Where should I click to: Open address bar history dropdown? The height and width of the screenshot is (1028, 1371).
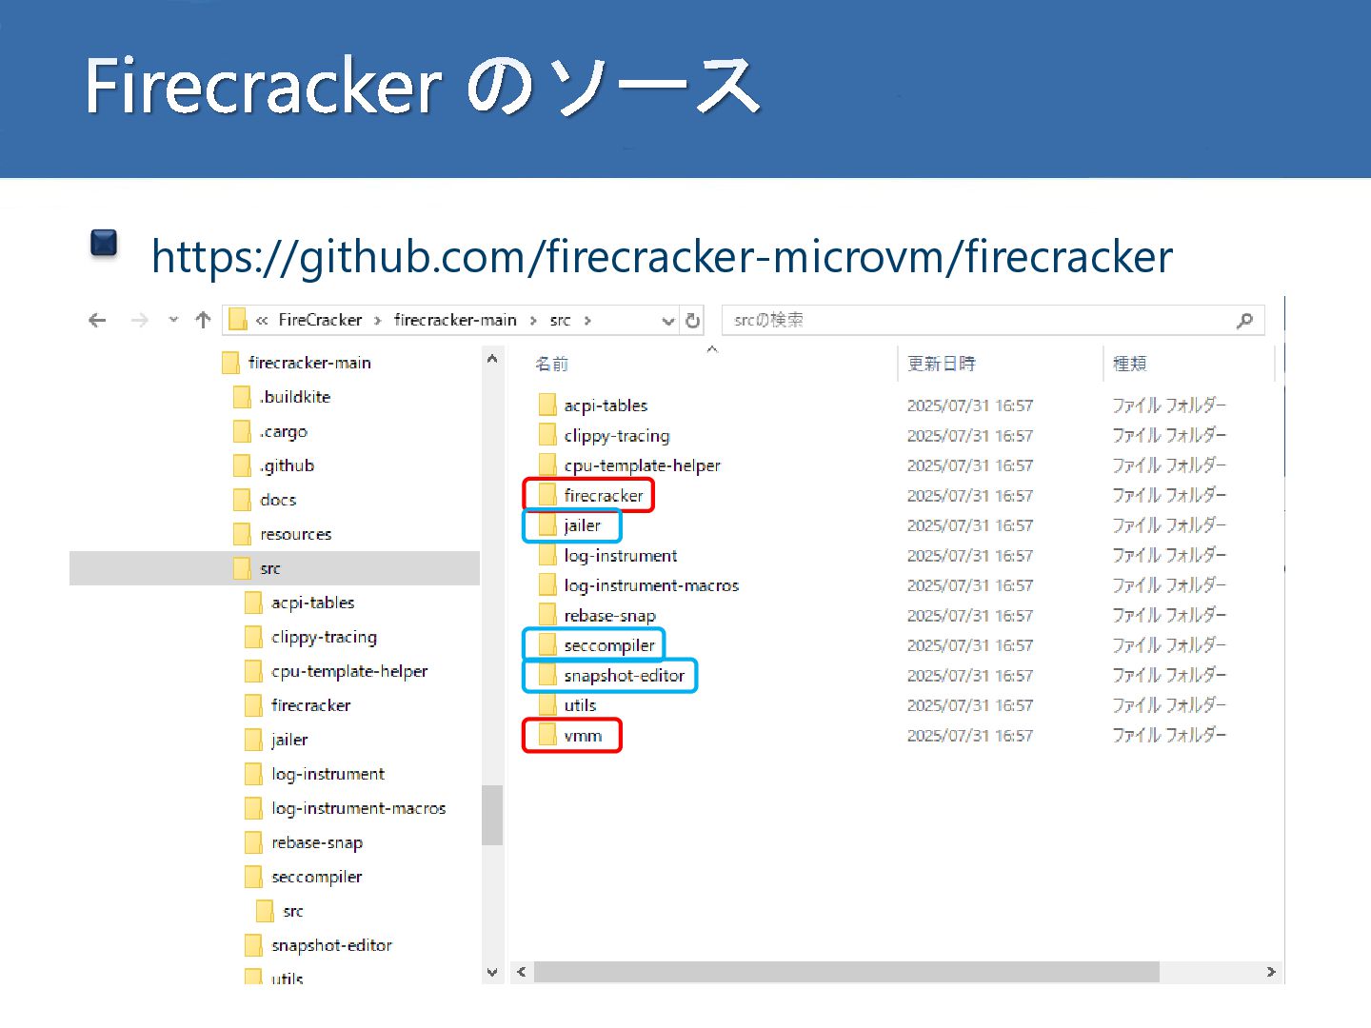point(667,321)
